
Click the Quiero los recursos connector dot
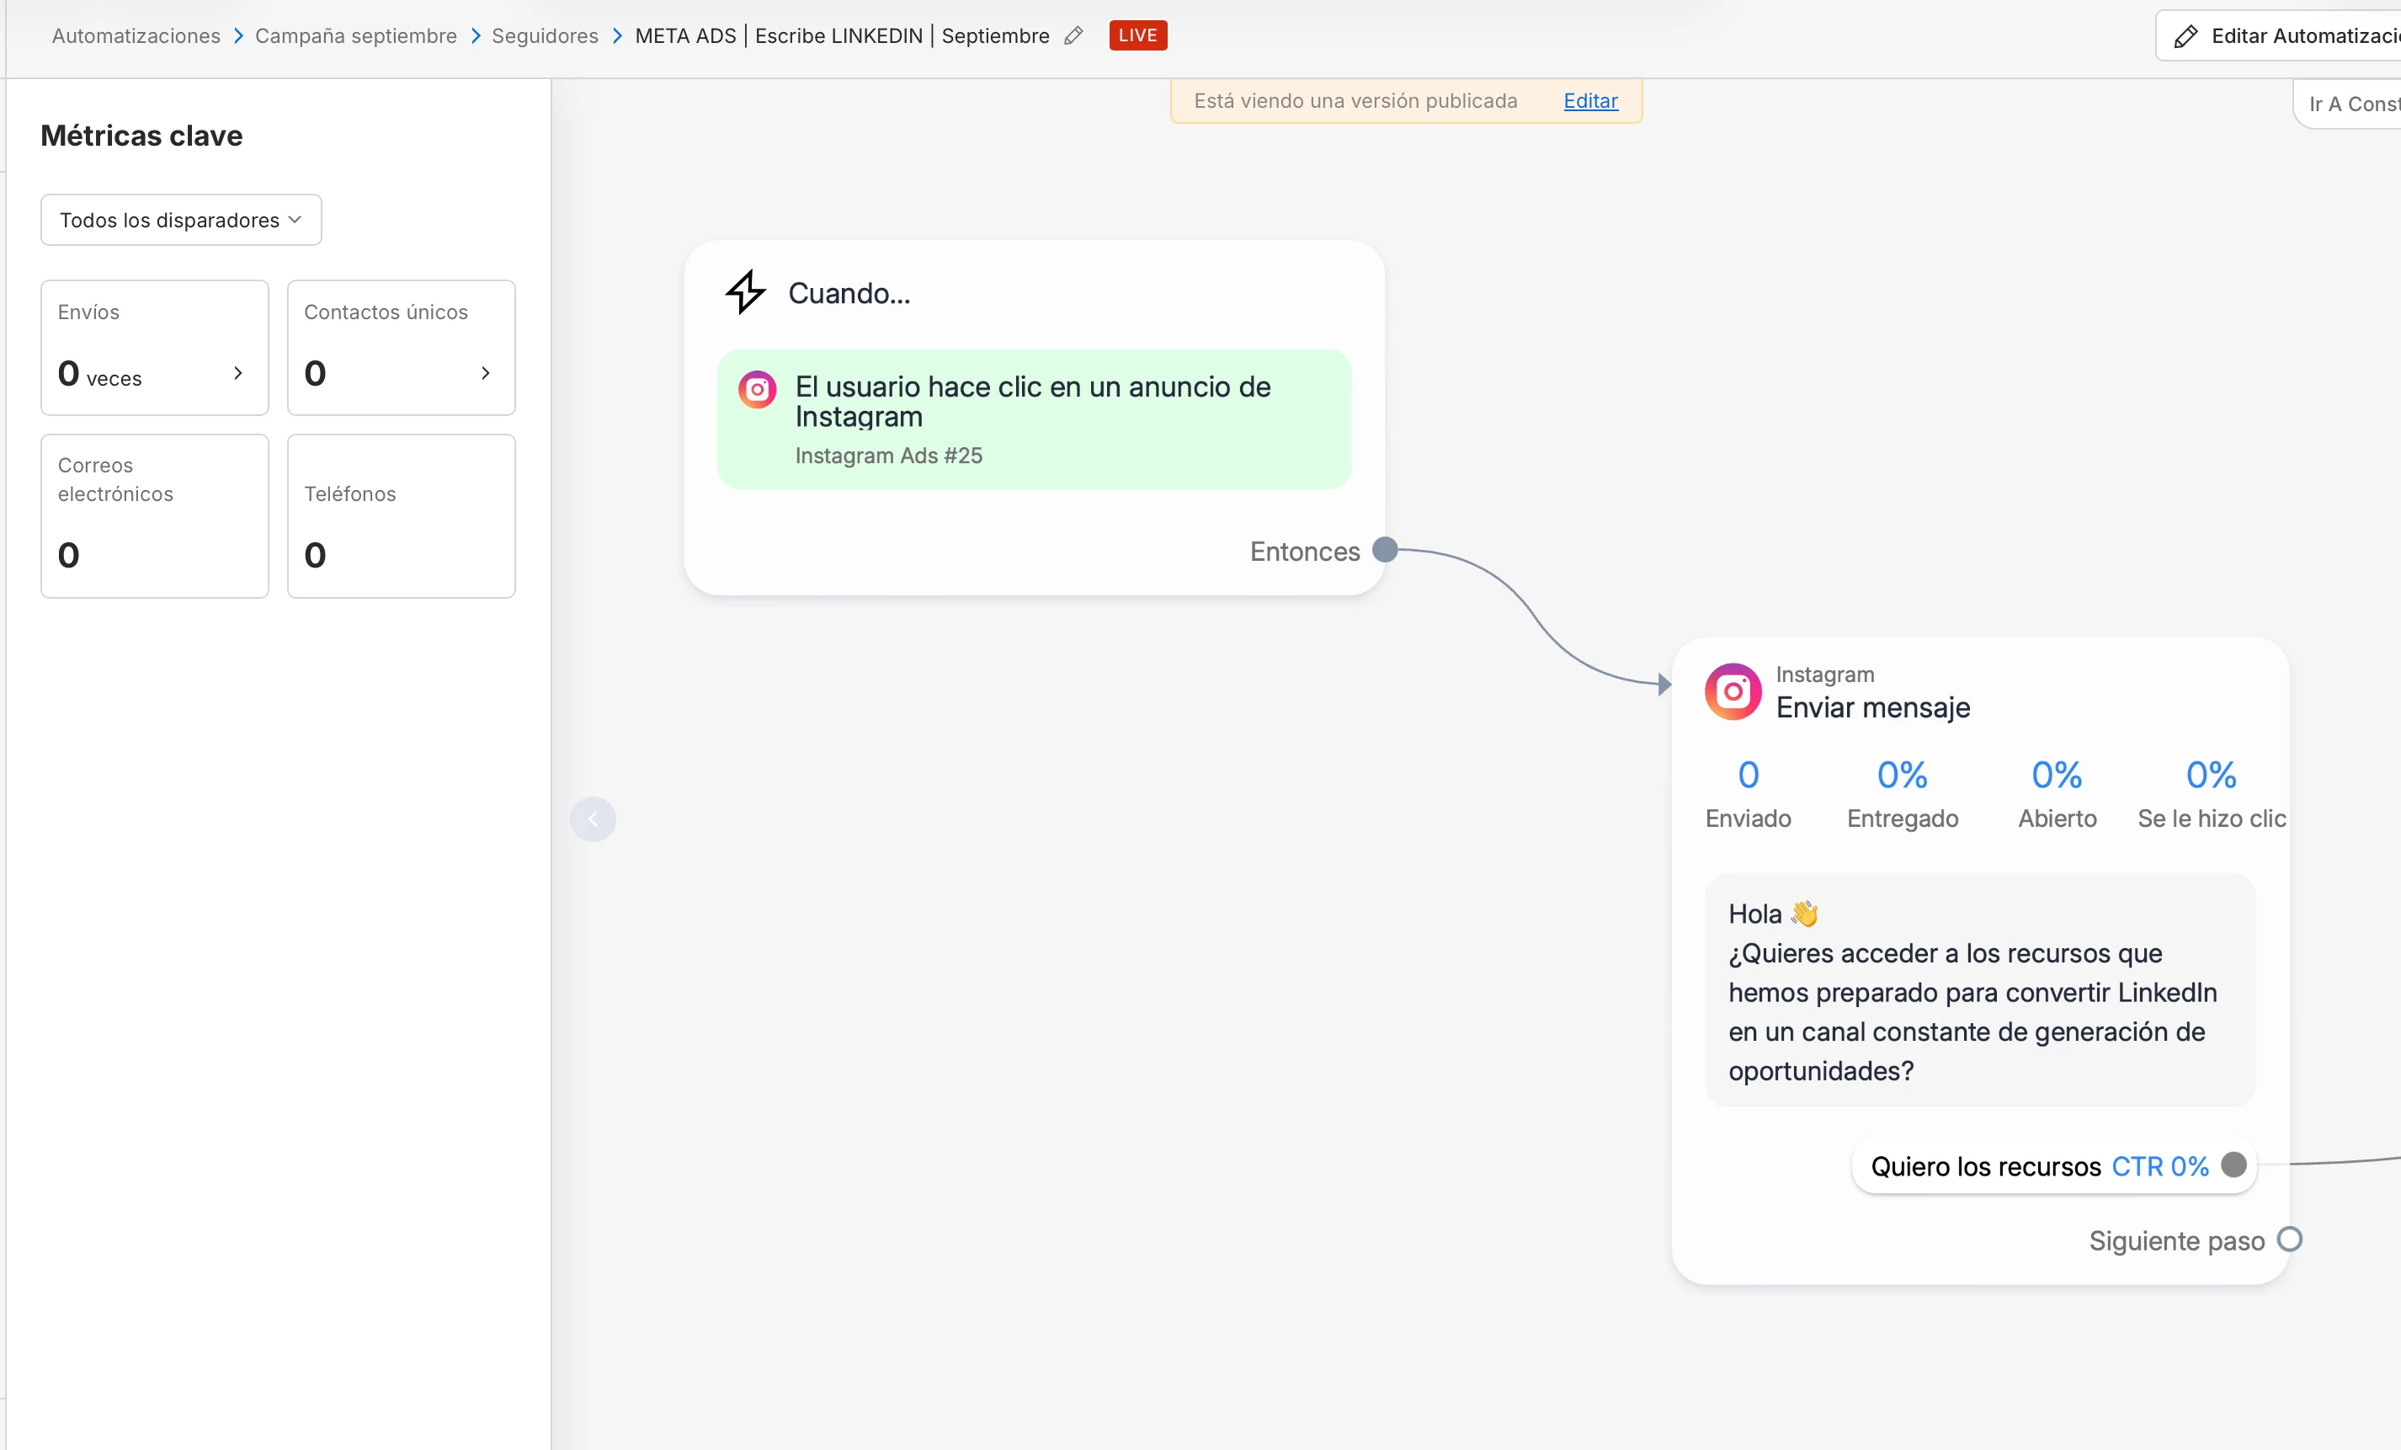2233,1165
